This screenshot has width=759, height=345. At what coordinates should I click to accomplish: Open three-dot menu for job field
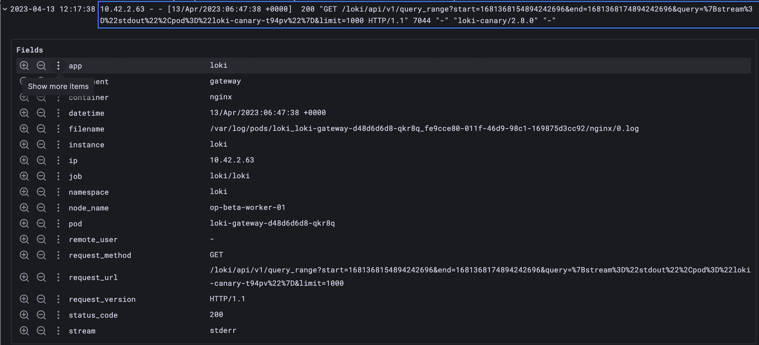(58, 176)
